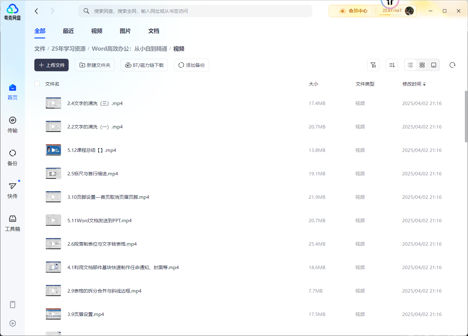Open the 快传 quick transfer sidebar icon
Screen dimensions: 468x336
point(12,190)
